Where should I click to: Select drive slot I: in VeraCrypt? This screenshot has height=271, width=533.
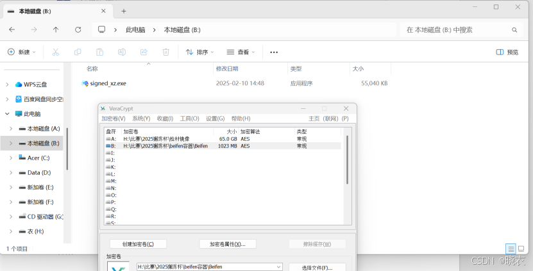click(110, 153)
